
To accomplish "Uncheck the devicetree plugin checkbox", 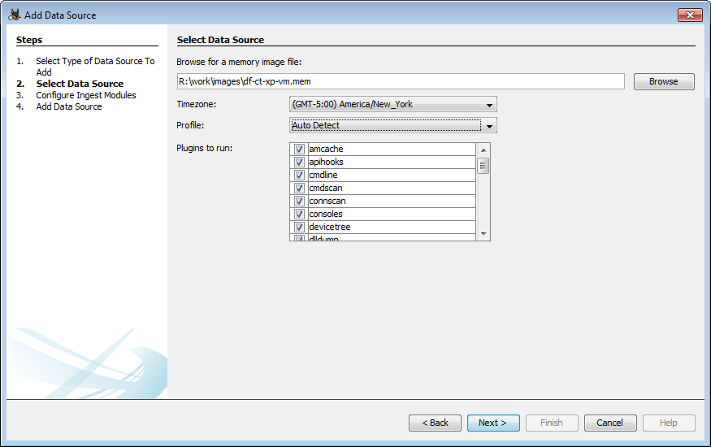I will [299, 228].
